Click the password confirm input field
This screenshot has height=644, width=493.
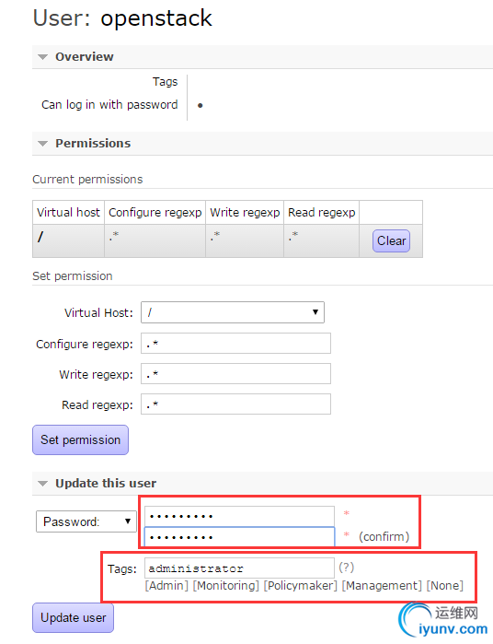coord(239,537)
